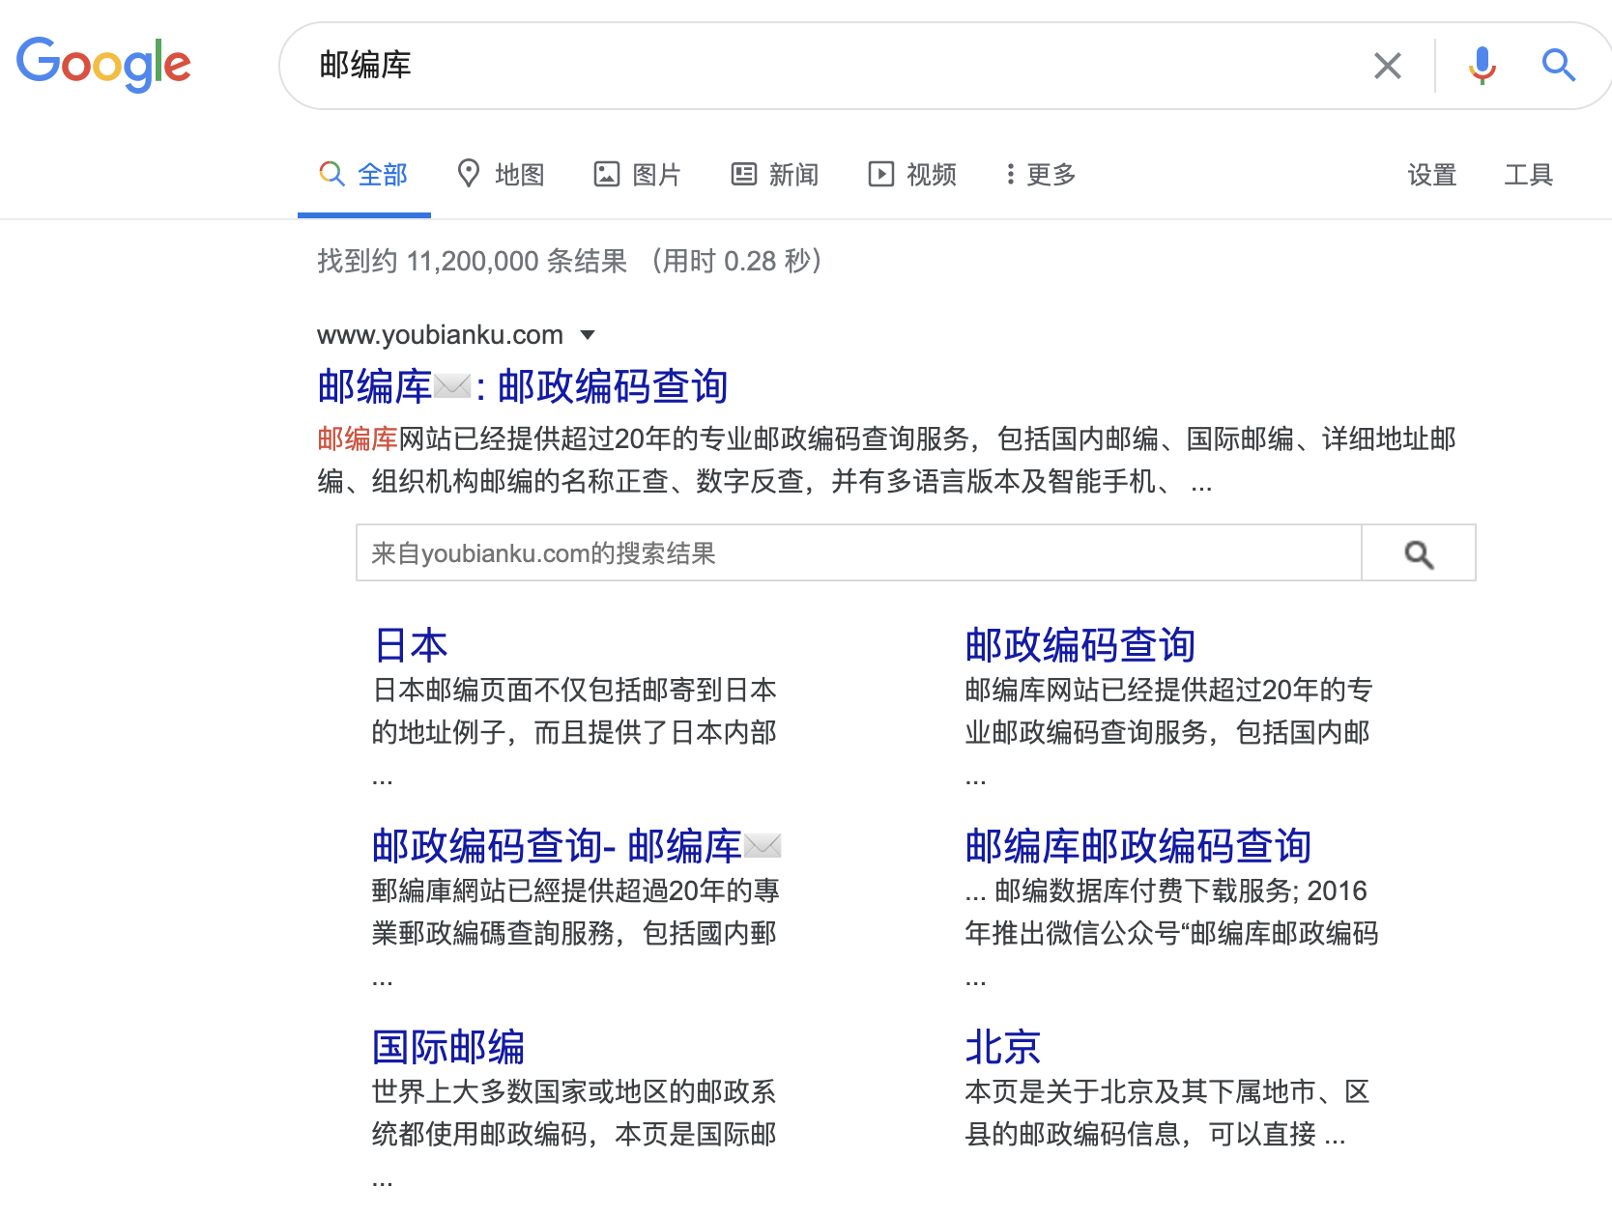Switch to the 视频 tab
The width and height of the screenshot is (1612, 1215).
point(912,175)
